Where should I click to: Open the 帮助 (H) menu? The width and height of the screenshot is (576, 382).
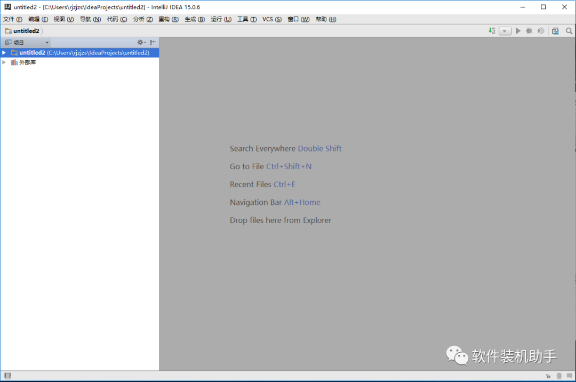coord(326,19)
